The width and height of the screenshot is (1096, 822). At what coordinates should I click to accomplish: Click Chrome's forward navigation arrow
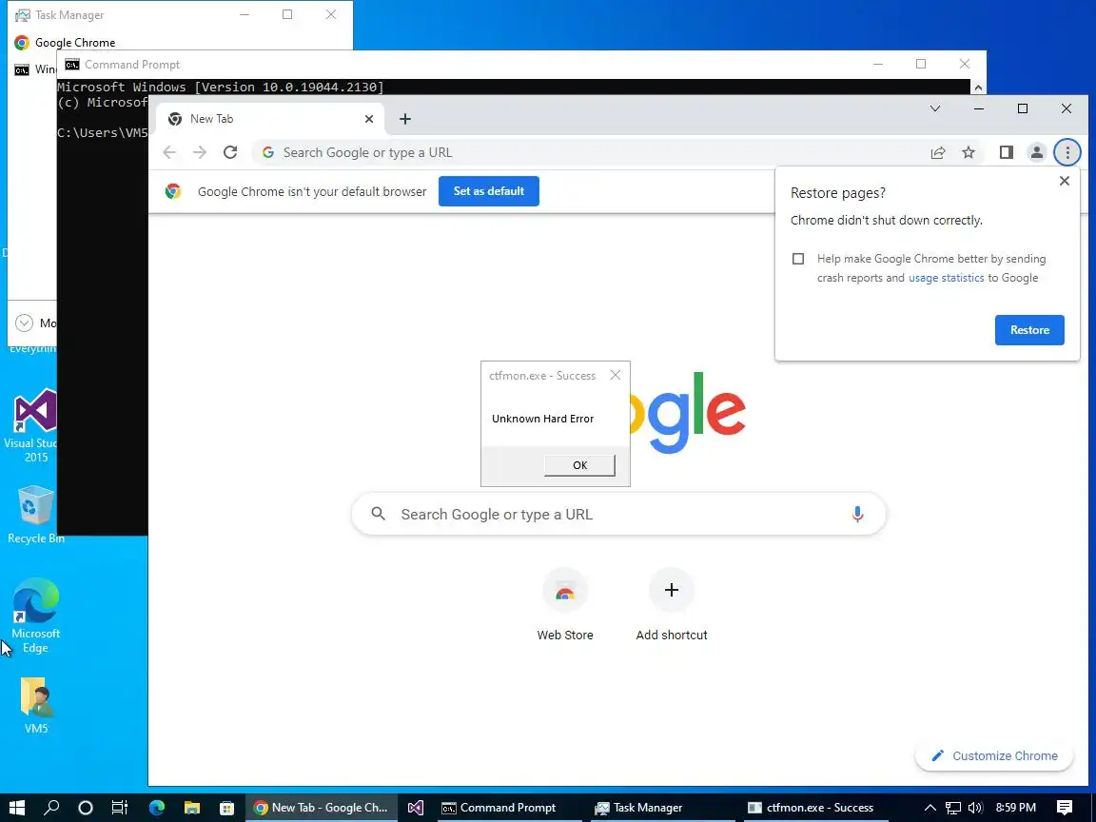[200, 152]
